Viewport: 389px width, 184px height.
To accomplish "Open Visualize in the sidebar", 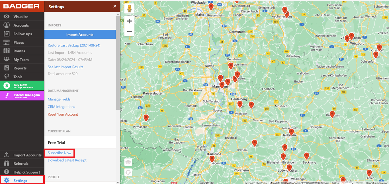I will tap(22, 17).
